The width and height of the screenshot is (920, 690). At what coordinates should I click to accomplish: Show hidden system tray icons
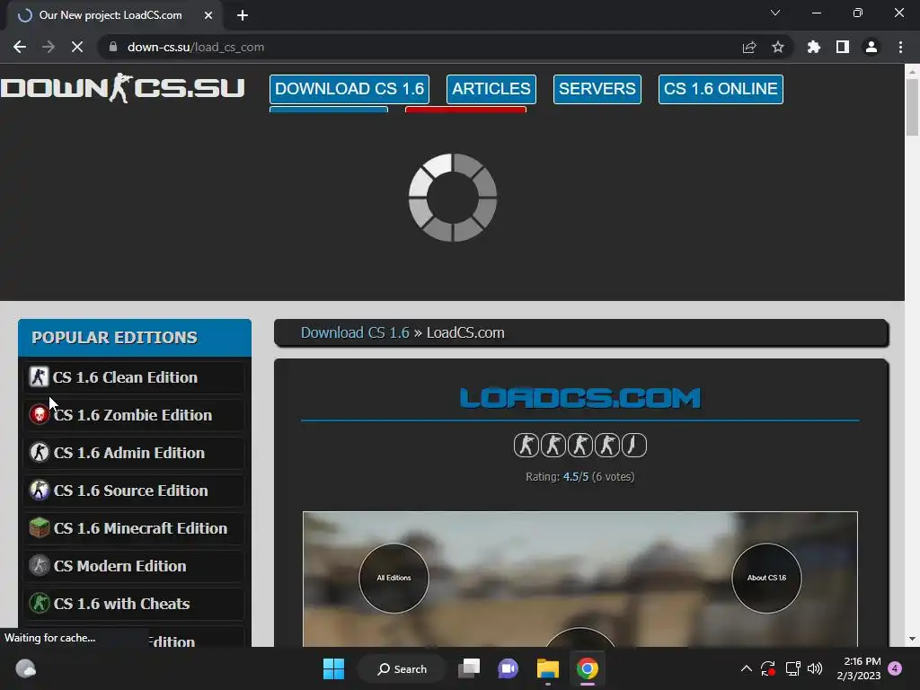pos(747,668)
